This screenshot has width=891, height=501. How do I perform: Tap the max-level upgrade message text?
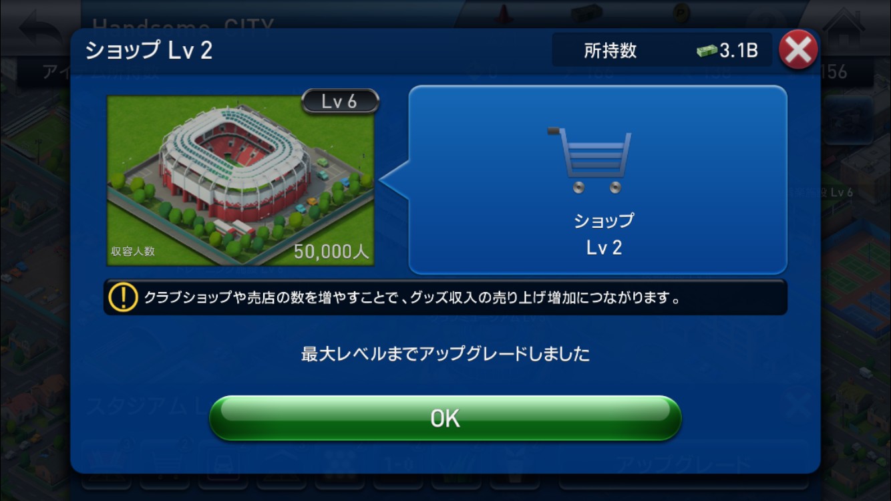point(445,353)
